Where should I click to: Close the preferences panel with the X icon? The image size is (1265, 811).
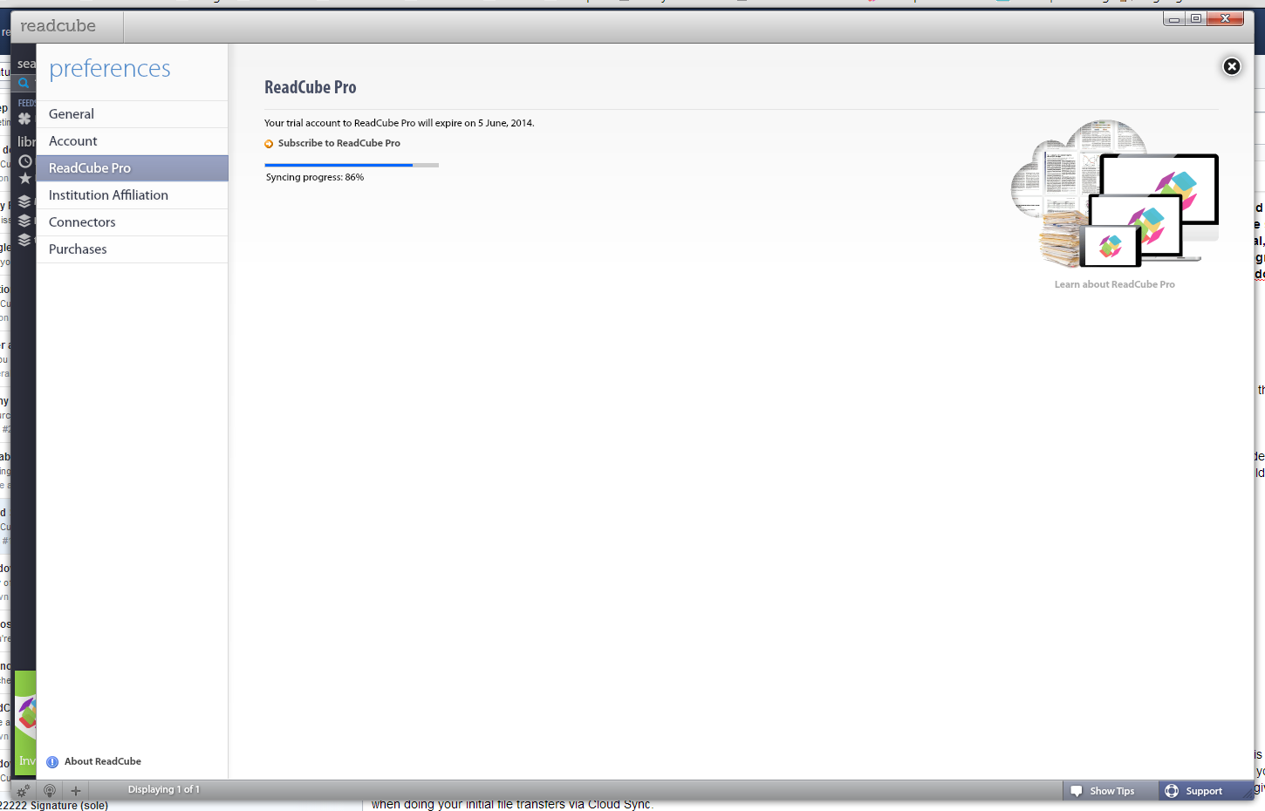[1231, 66]
